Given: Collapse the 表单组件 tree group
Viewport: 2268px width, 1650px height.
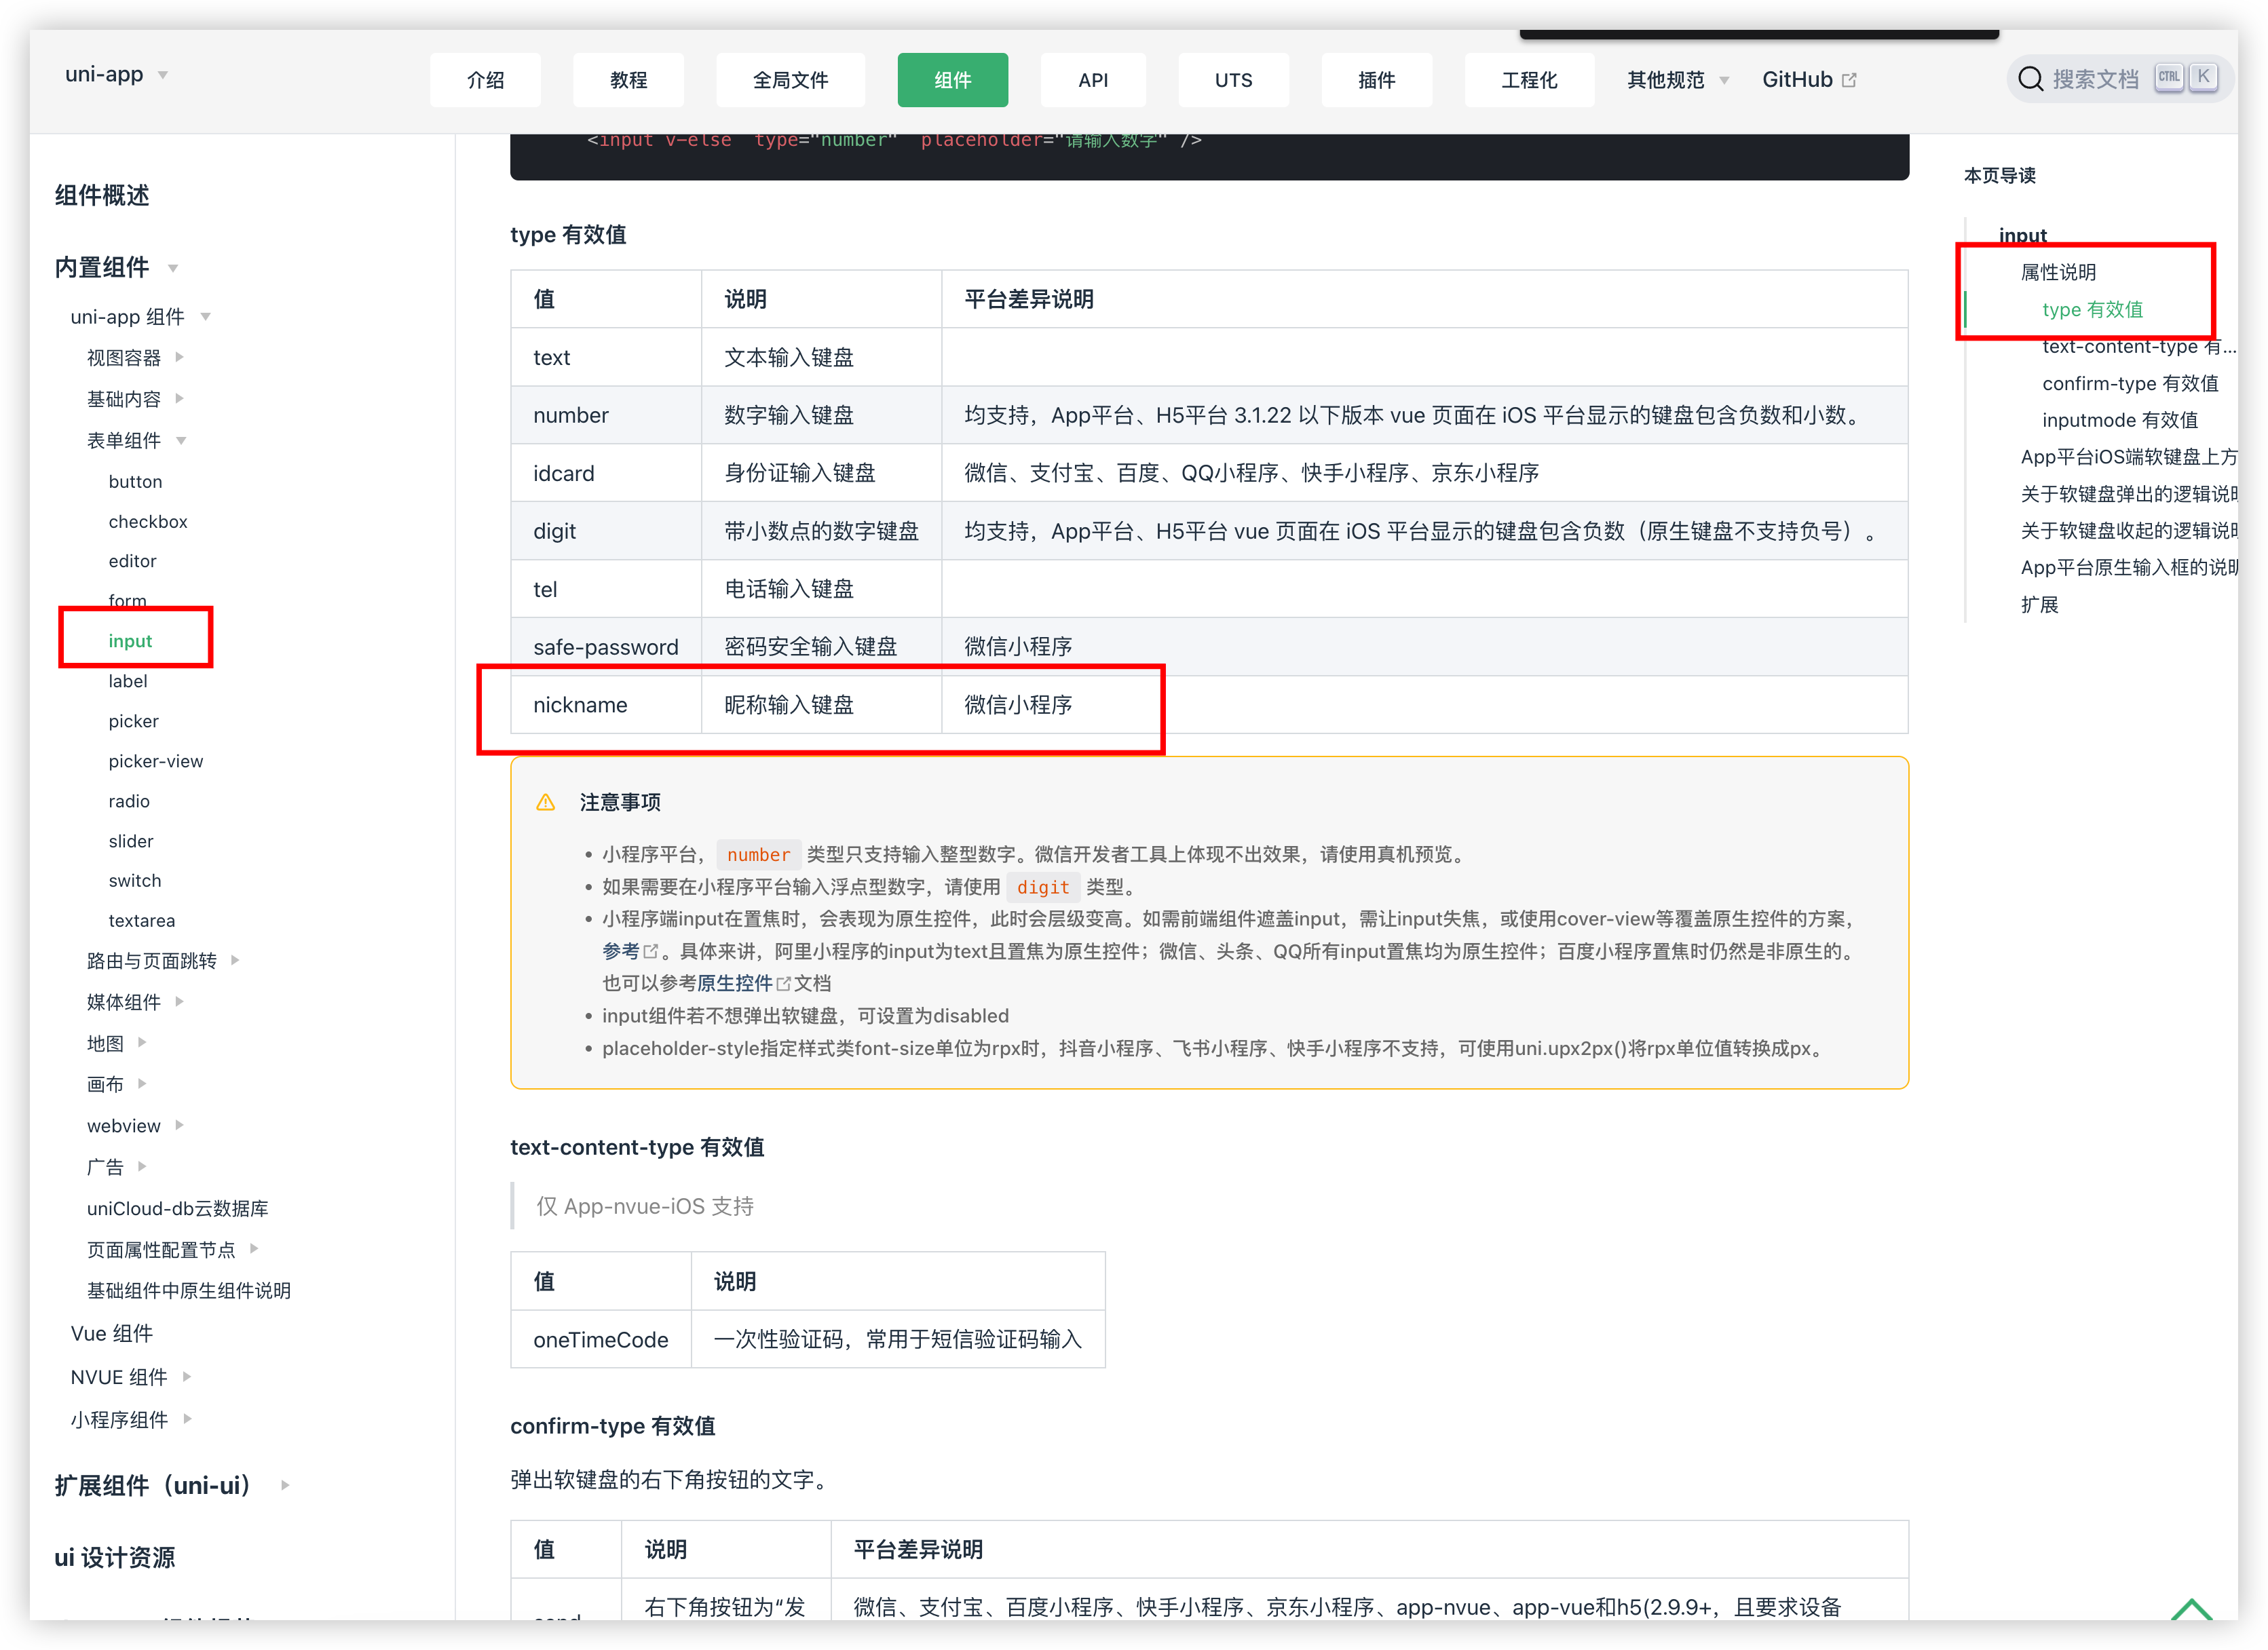Looking at the screenshot, I should pyautogui.click(x=181, y=440).
